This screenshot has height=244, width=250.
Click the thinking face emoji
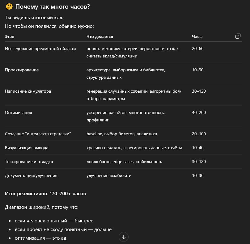coord(9,6)
